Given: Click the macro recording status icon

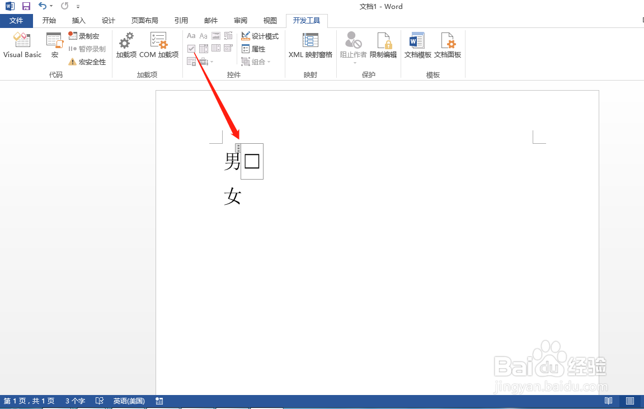Looking at the screenshot, I should pyautogui.click(x=159, y=401).
